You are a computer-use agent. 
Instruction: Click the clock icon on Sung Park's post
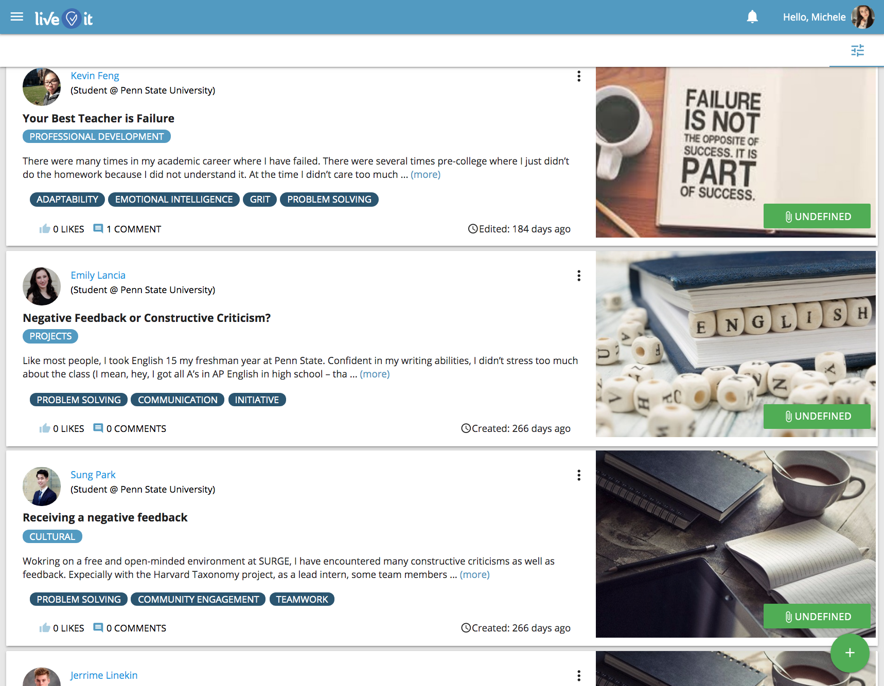[x=466, y=628]
